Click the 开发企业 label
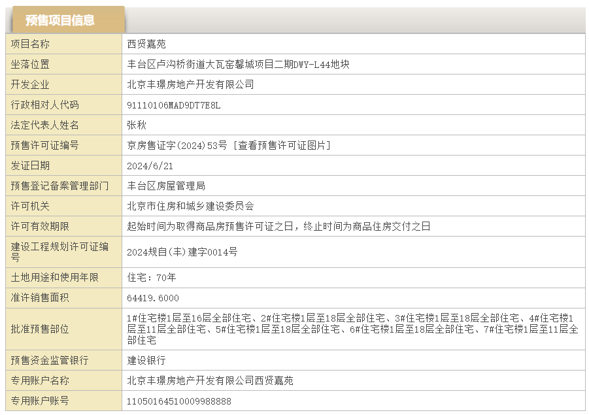The width and height of the screenshot is (589, 415). tap(30, 84)
